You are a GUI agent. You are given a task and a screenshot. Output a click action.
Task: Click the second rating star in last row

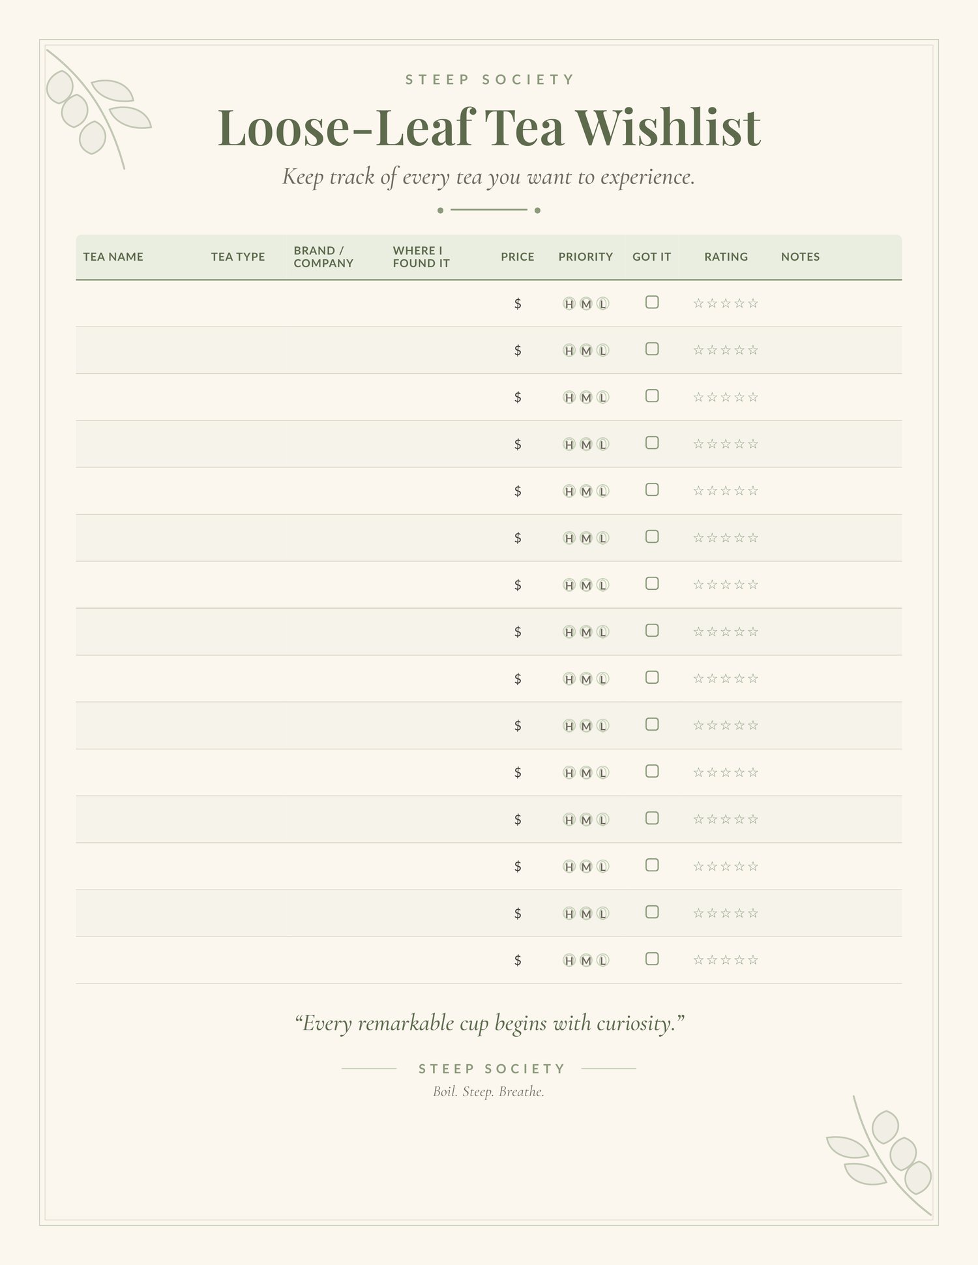click(x=712, y=960)
